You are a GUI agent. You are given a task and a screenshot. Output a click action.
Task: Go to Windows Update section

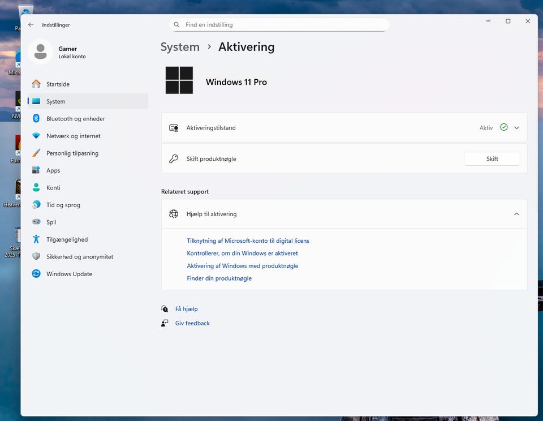[69, 274]
